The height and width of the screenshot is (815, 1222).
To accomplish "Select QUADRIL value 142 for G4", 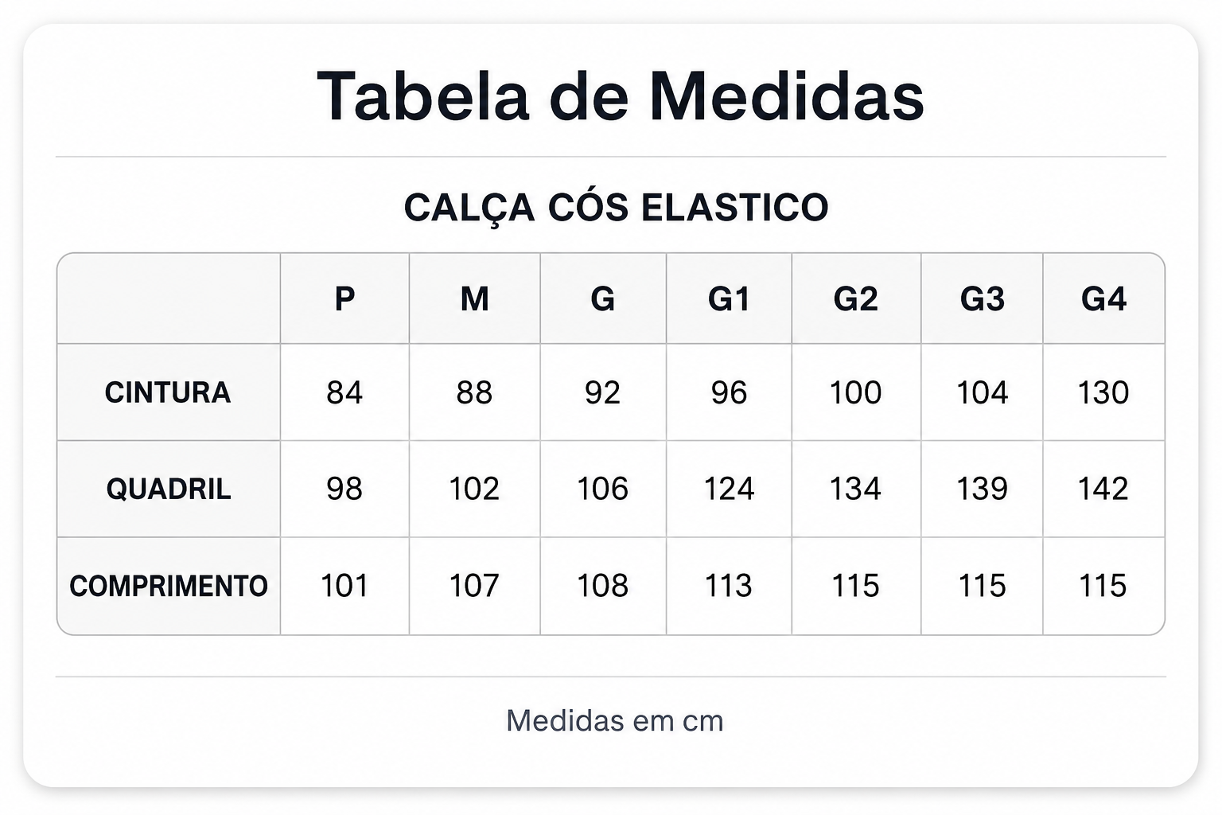I will (x=1103, y=489).
